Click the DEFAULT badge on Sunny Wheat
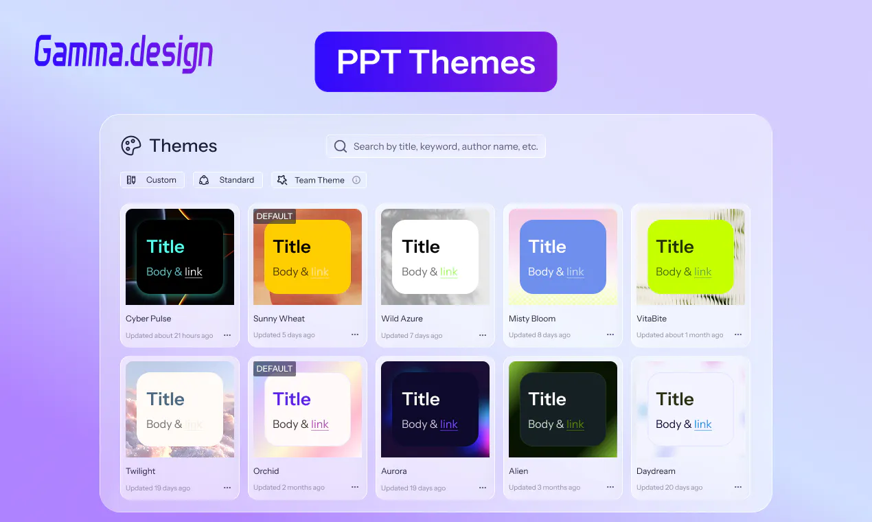872x522 pixels. [x=275, y=216]
